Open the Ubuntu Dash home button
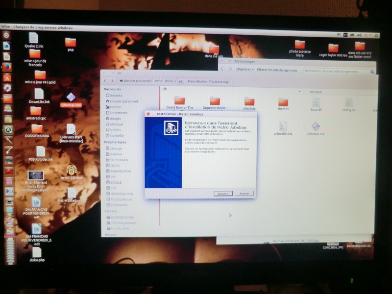 [6, 35]
